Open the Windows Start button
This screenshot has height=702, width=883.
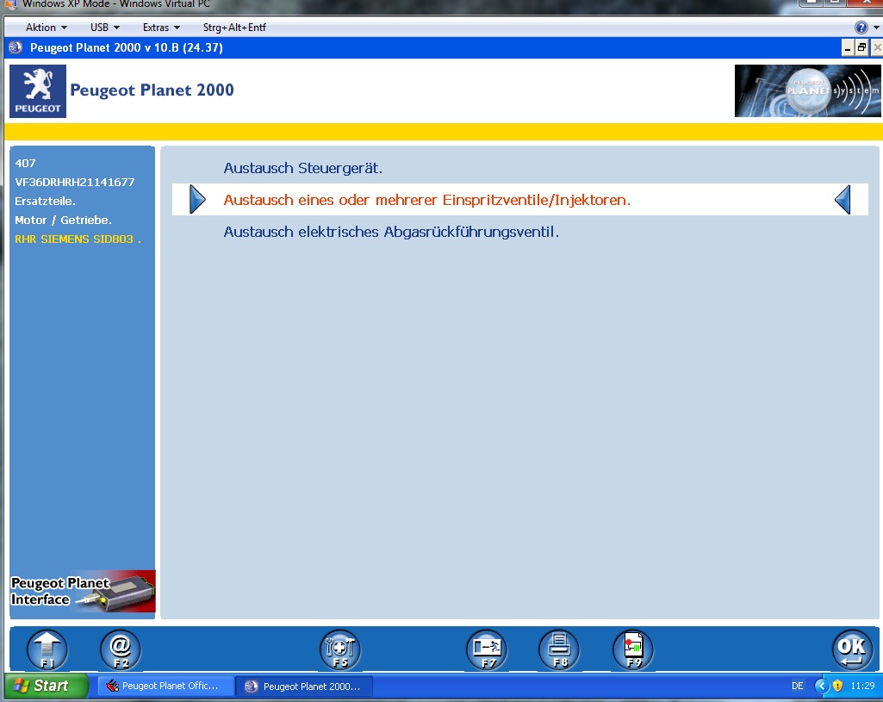click(45, 686)
